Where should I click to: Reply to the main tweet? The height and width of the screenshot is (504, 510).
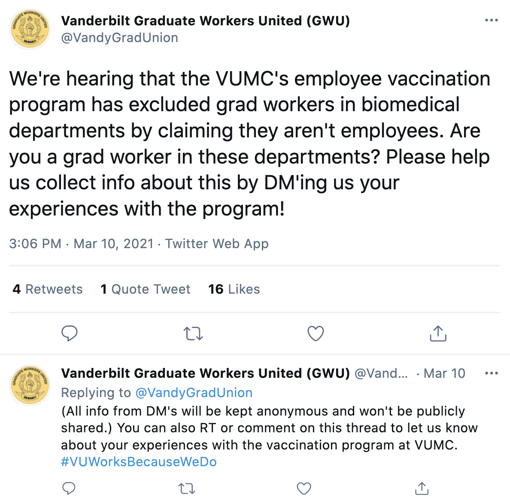point(70,334)
